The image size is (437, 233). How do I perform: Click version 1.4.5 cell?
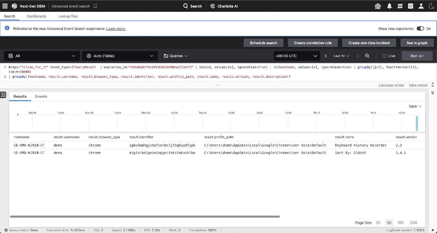(401, 153)
